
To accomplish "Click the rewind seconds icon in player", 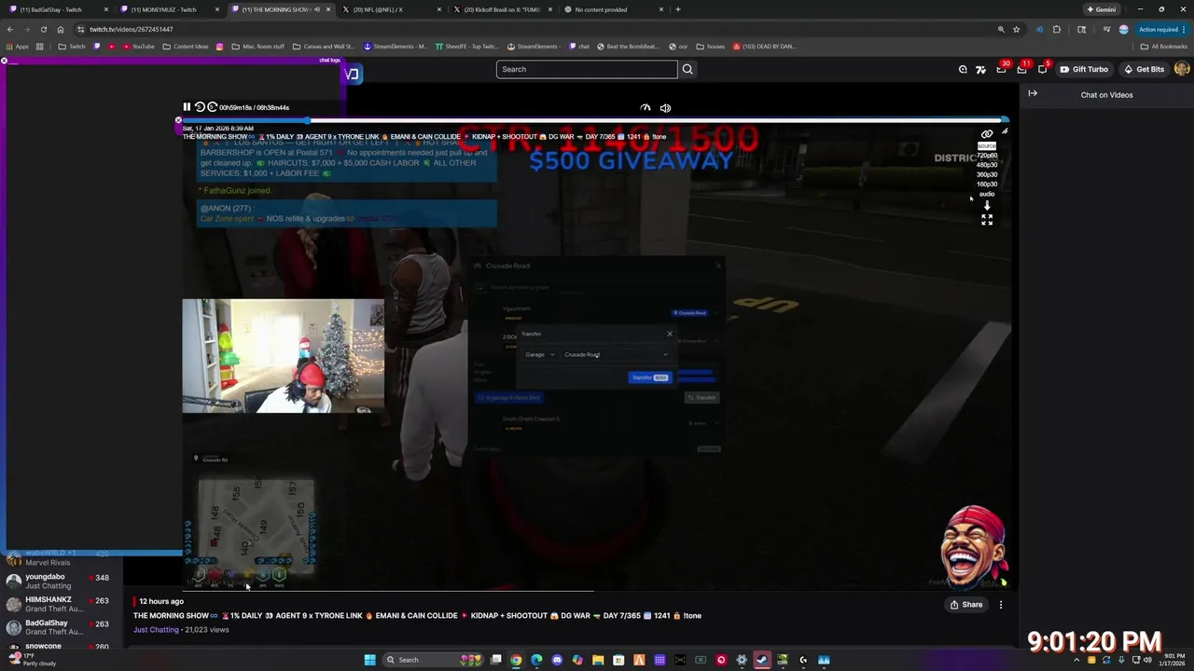I will pyautogui.click(x=200, y=107).
